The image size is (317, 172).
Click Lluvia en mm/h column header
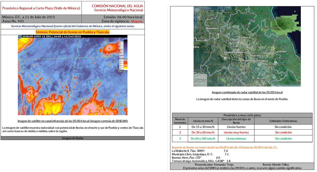click(x=203, y=121)
